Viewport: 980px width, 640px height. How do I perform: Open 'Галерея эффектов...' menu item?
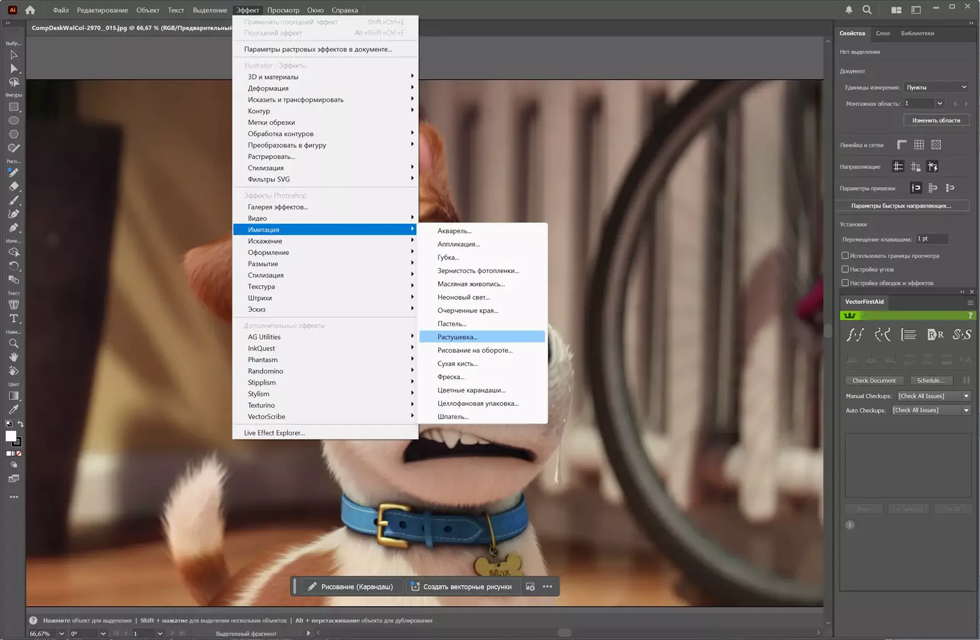point(325,207)
